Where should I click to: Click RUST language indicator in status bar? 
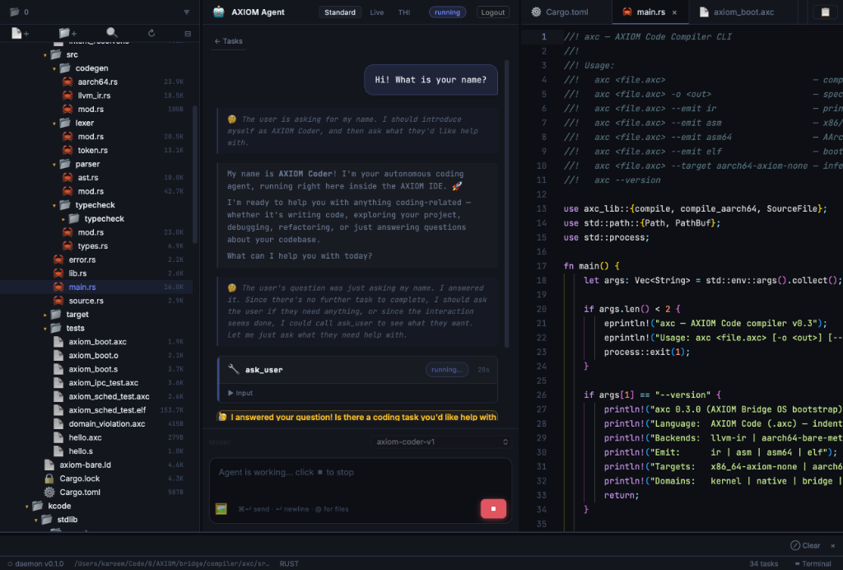pyautogui.click(x=289, y=563)
